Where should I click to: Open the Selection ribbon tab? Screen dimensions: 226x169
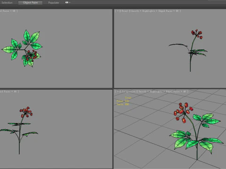click(7, 3)
